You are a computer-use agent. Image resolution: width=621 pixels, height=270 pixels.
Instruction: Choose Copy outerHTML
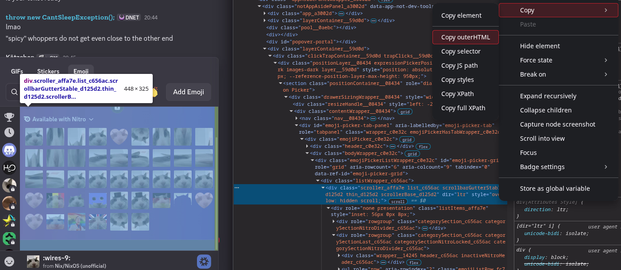466,37
